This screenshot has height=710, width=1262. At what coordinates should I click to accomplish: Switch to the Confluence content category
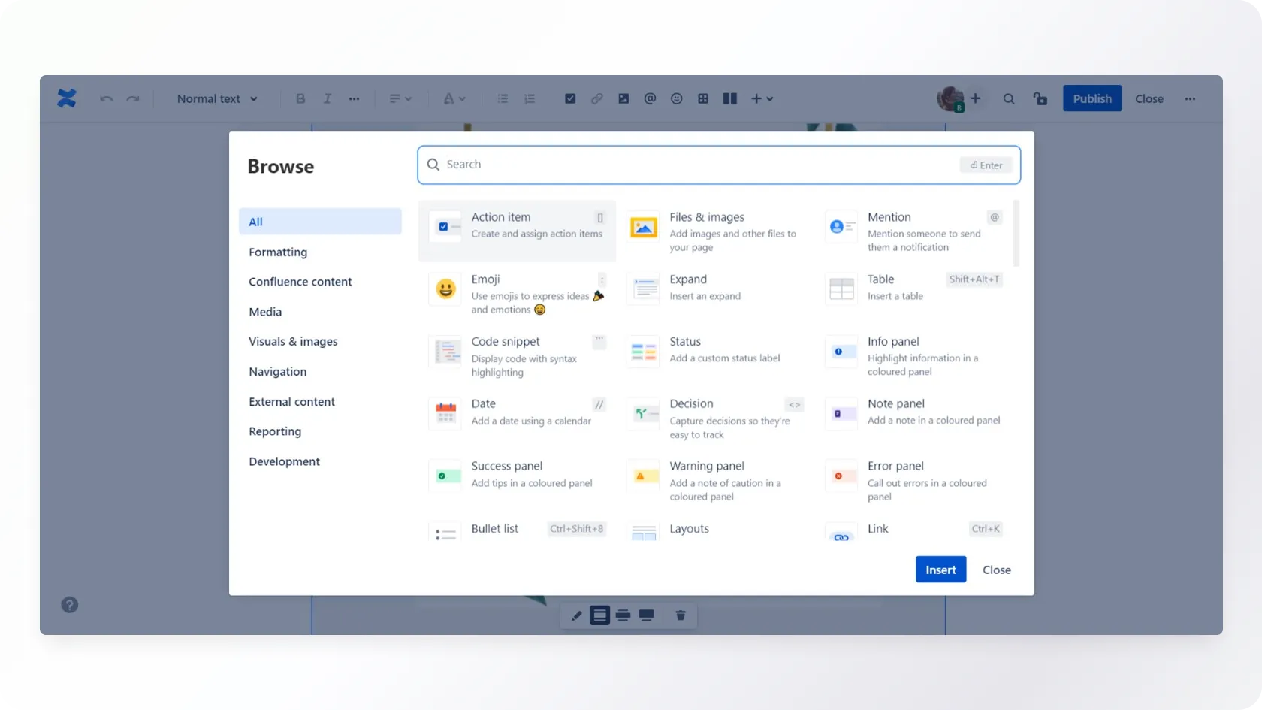click(300, 282)
